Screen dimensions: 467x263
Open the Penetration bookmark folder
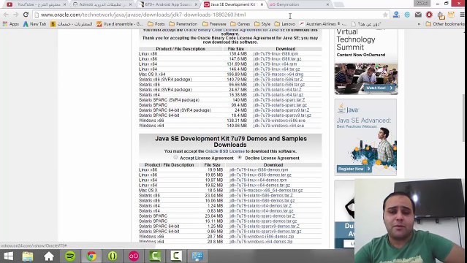[183, 24]
